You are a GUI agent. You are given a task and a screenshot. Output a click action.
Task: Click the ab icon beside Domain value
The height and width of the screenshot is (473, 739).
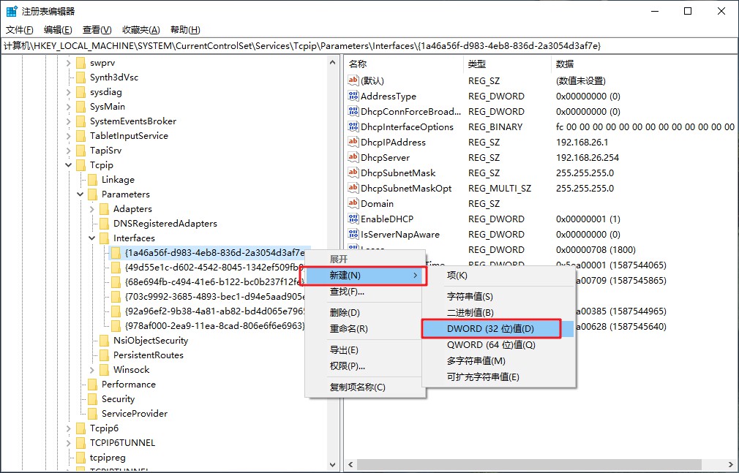pos(352,203)
